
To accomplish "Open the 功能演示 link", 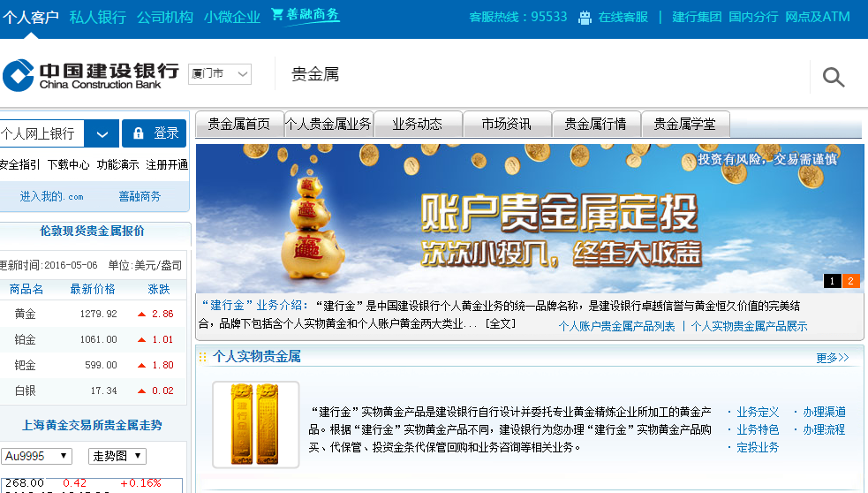I will [117, 164].
